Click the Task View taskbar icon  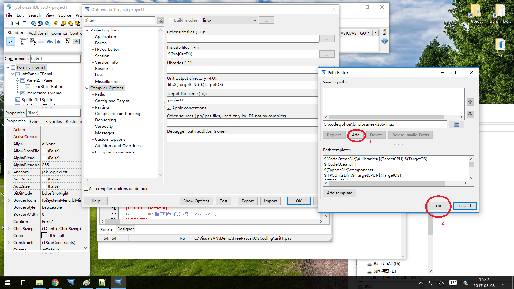pos(23,283)
